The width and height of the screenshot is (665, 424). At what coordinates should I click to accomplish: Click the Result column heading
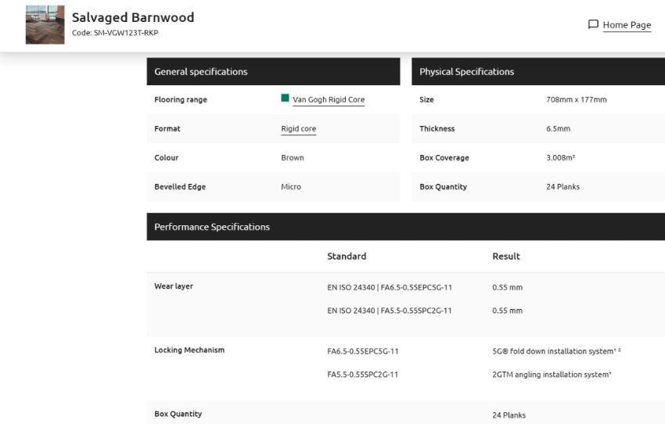[x=506, y=256]
